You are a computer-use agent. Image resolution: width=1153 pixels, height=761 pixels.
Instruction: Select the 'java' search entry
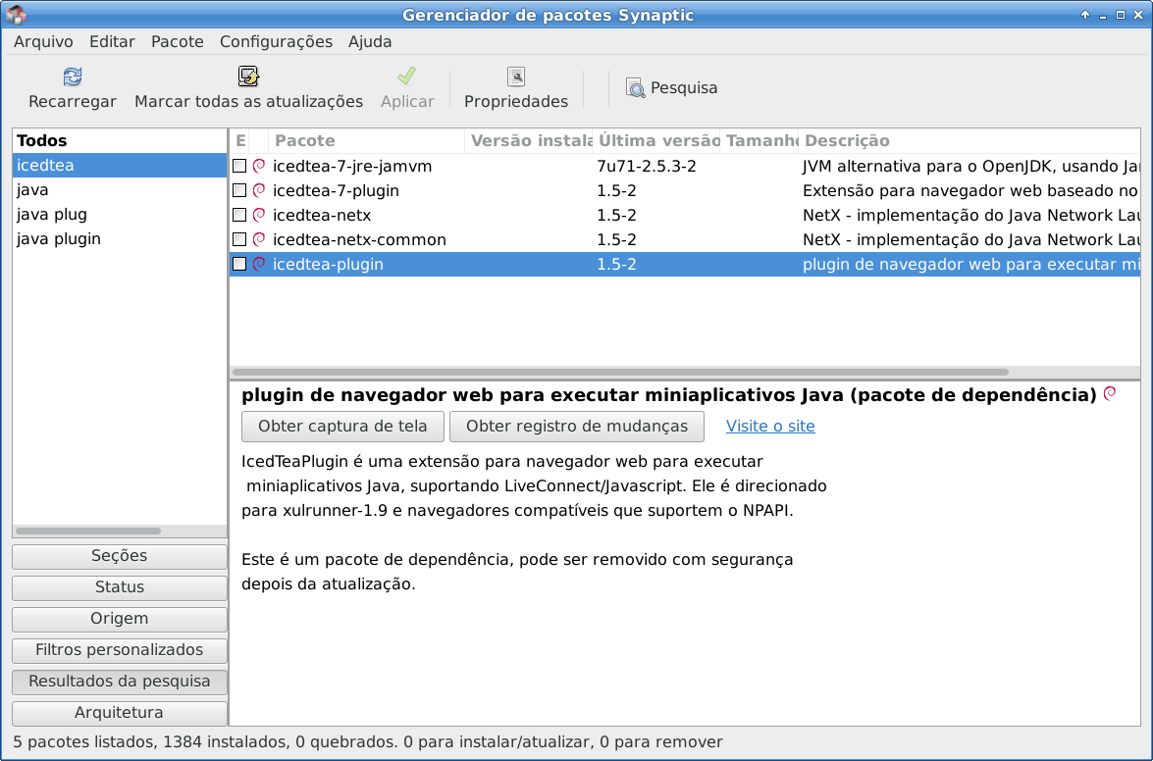119,189
